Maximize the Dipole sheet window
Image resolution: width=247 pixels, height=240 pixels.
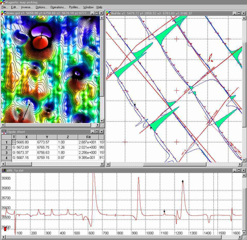(97, 132)
